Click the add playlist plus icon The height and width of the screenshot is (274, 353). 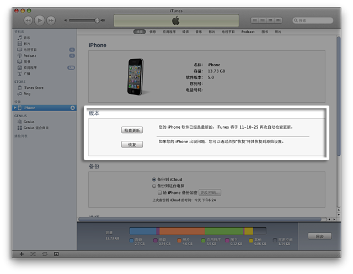22,254
